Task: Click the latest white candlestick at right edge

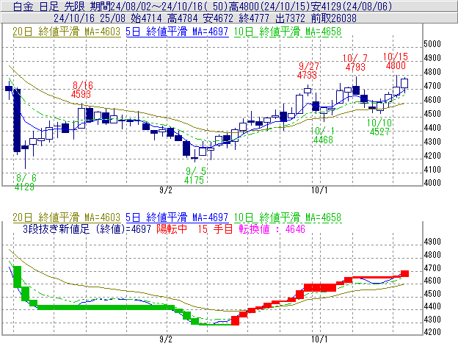Action: [404, 83]
